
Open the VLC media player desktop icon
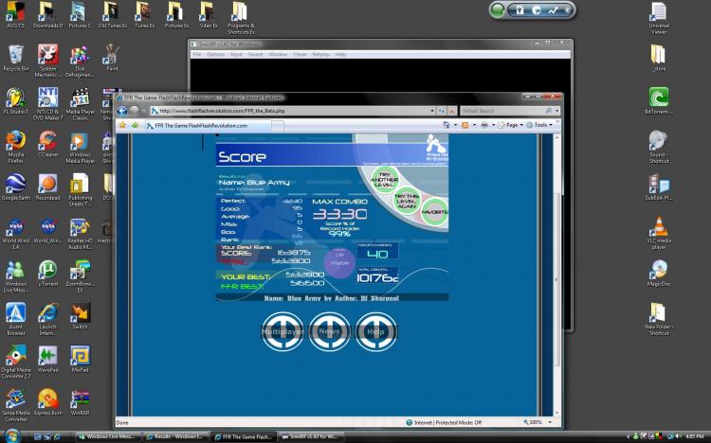coord(658,231)
